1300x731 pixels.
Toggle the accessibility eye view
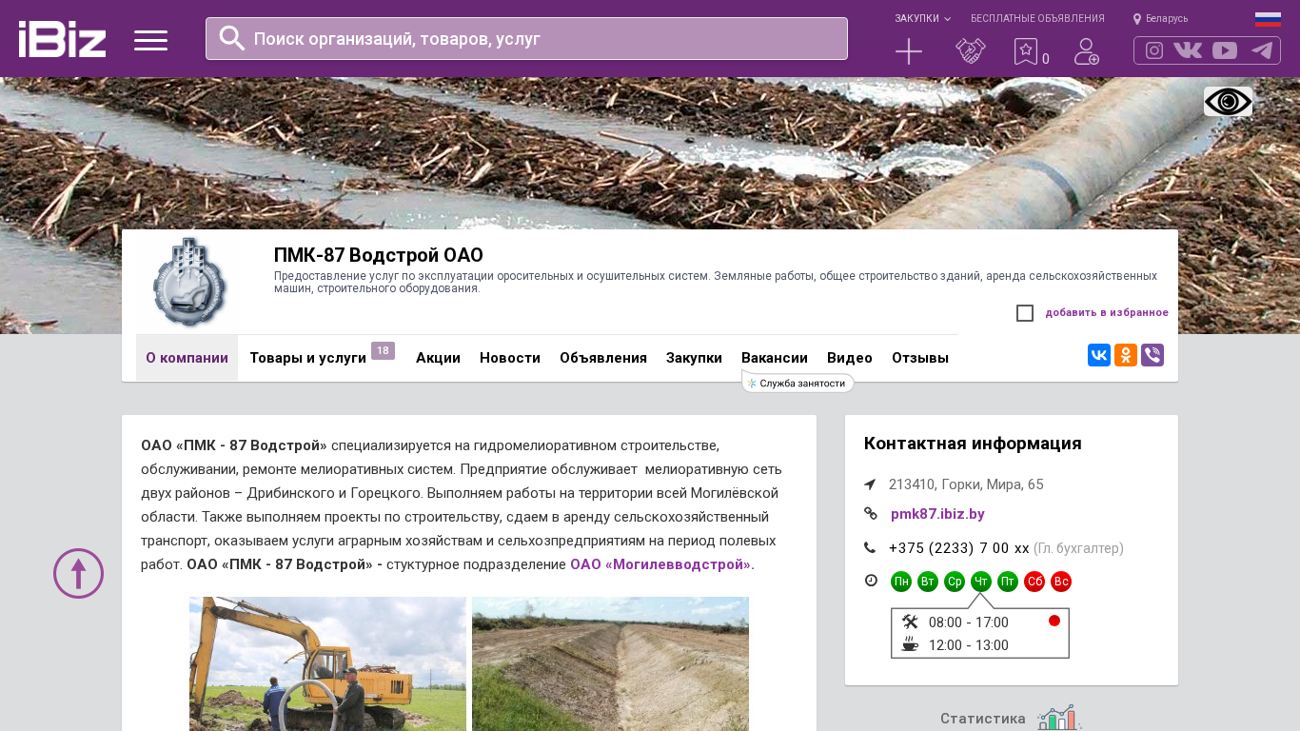click(x=1228, y=102)
